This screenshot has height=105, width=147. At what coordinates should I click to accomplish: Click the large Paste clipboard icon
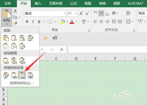point(7,13)
